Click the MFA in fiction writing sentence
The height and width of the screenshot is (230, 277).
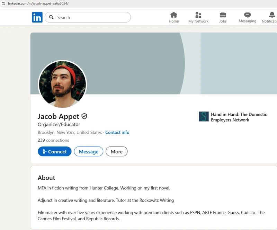pos(104,188)
